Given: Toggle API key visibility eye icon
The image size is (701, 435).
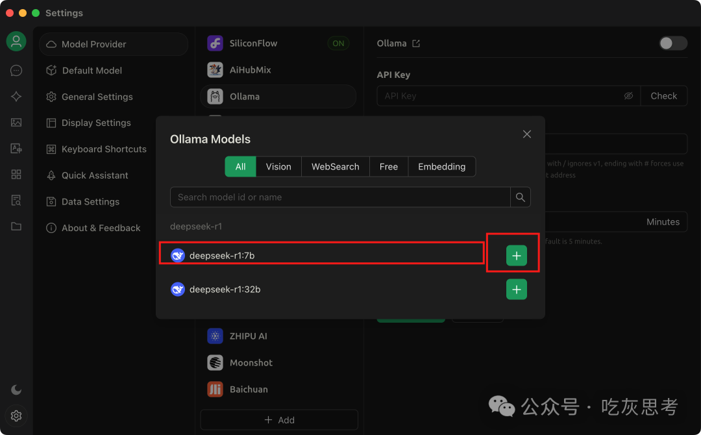Looking at the screenshot, I should click(628, 96).
